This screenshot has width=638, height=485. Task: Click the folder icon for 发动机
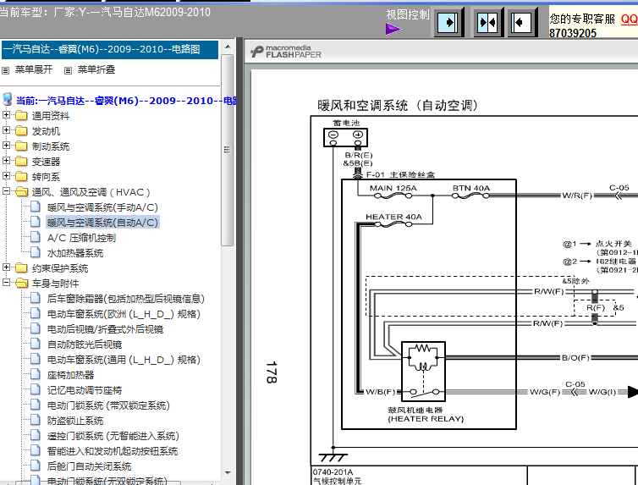tap(21, 131)
